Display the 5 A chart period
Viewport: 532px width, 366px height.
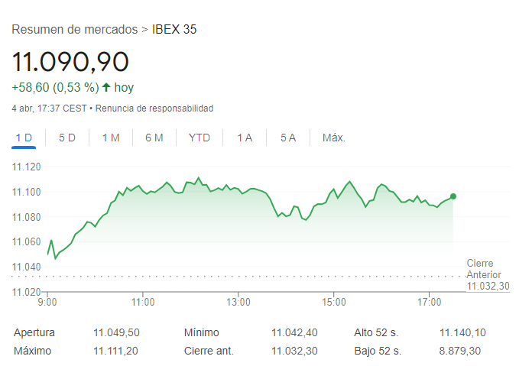(x=288, y=138)
